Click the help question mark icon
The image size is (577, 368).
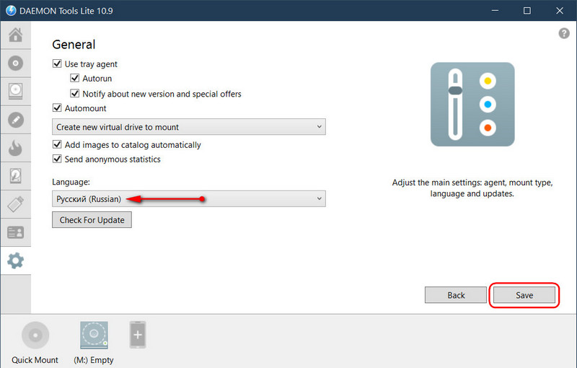[564, 33]
